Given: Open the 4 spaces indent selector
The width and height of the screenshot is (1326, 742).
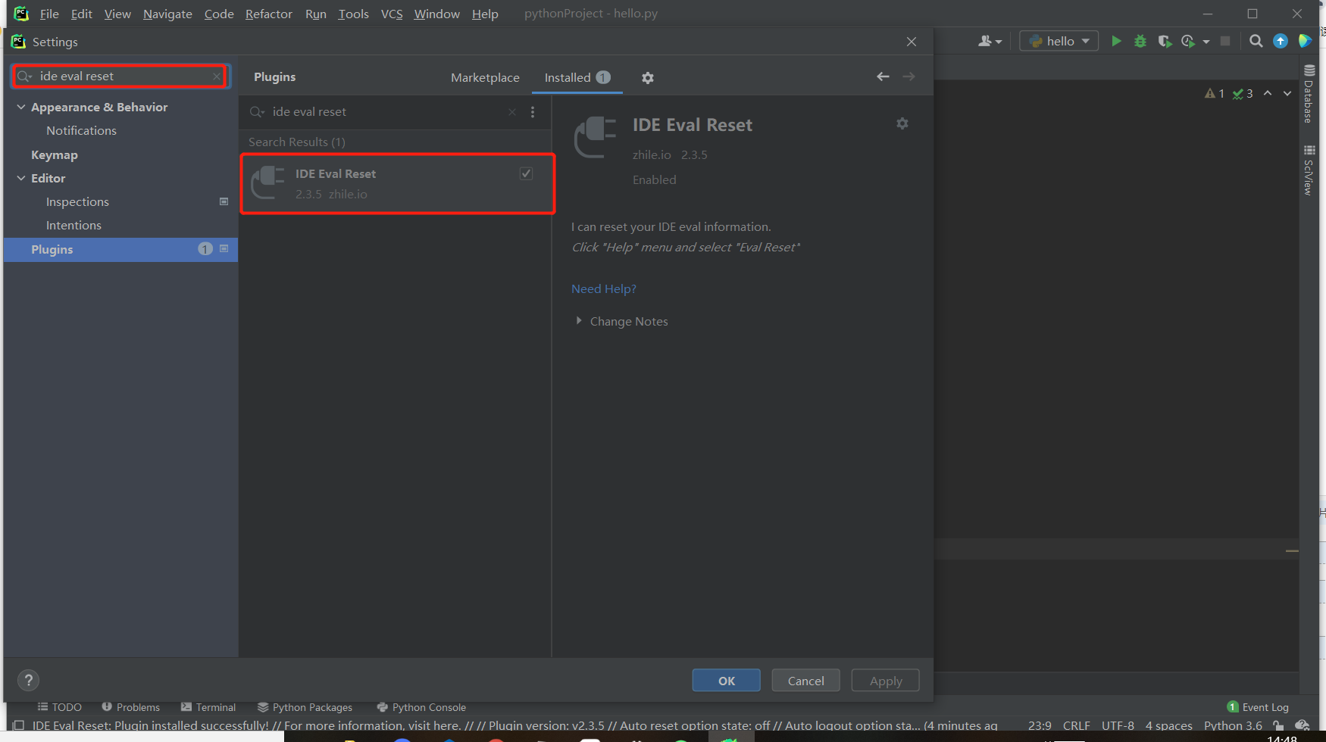Looking at the screenshot, I should pos(1168,725).
